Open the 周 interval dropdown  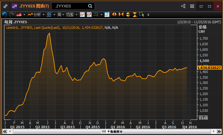click(x=60, y=15)
